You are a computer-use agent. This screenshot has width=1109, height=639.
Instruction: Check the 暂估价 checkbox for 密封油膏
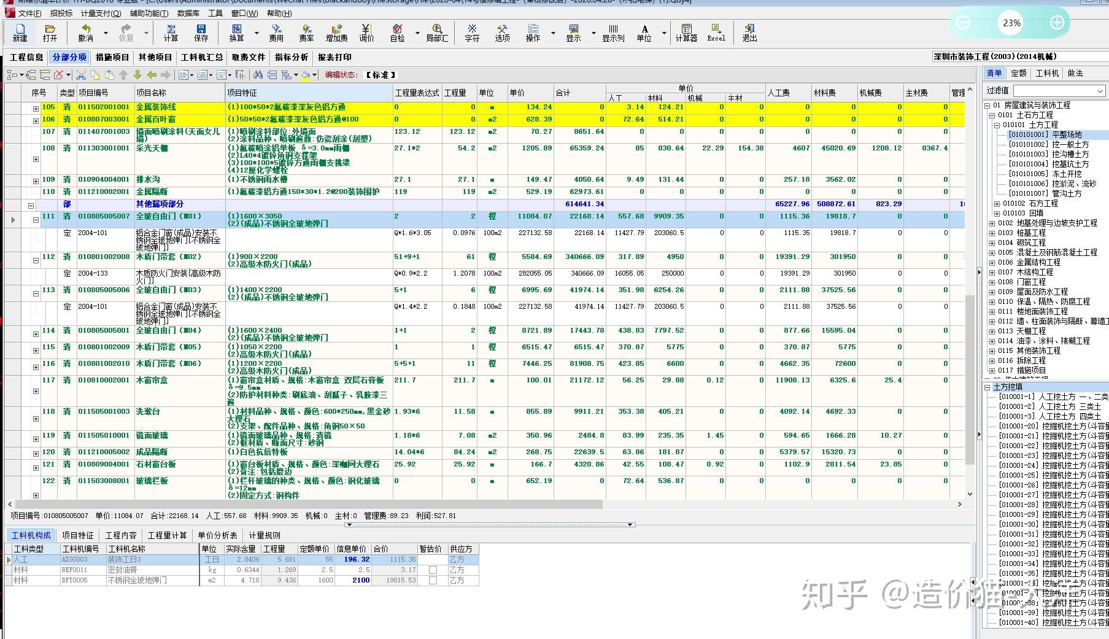(x=432, y=570)
